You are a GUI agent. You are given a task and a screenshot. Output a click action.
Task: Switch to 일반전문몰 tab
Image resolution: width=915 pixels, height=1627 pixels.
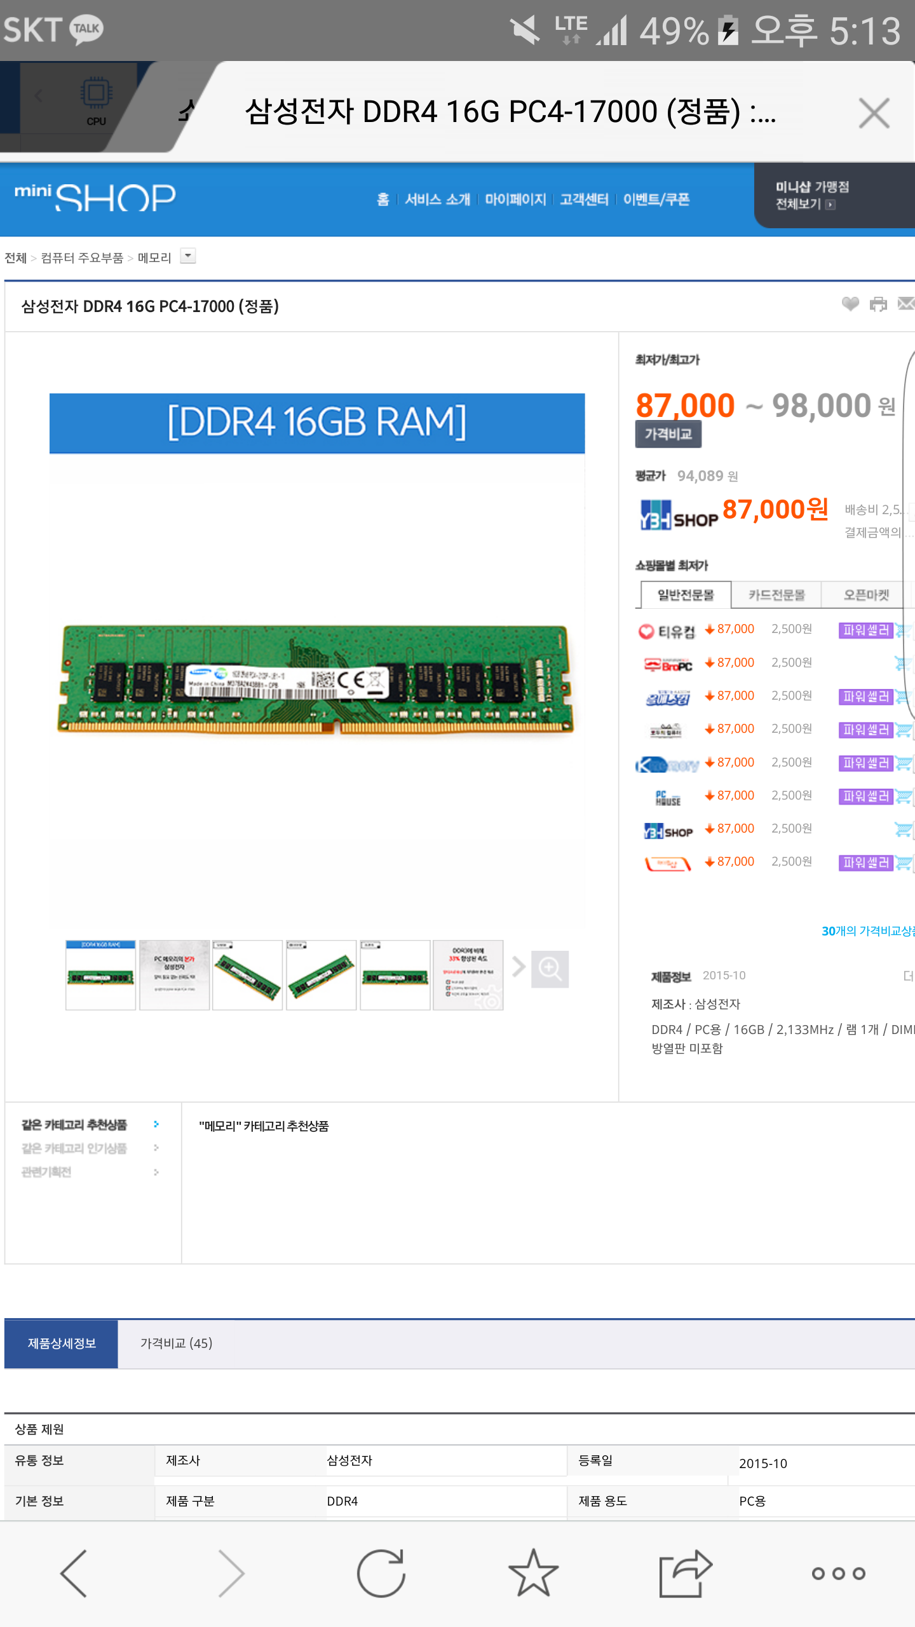pyautogui.click(x=686, y=595)
